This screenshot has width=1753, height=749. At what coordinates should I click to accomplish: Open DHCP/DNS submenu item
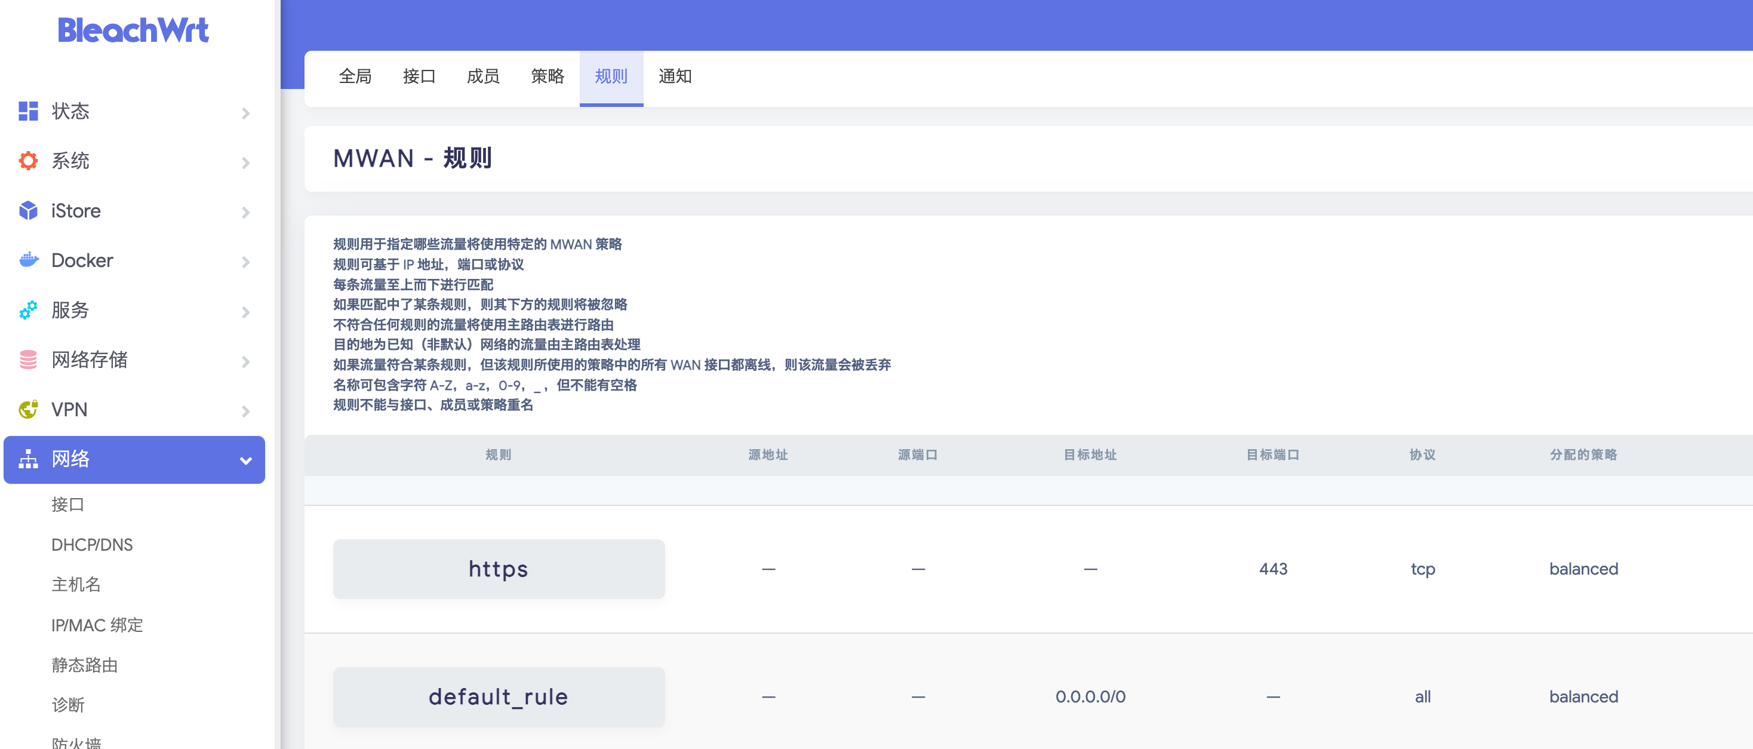point(92,545)
